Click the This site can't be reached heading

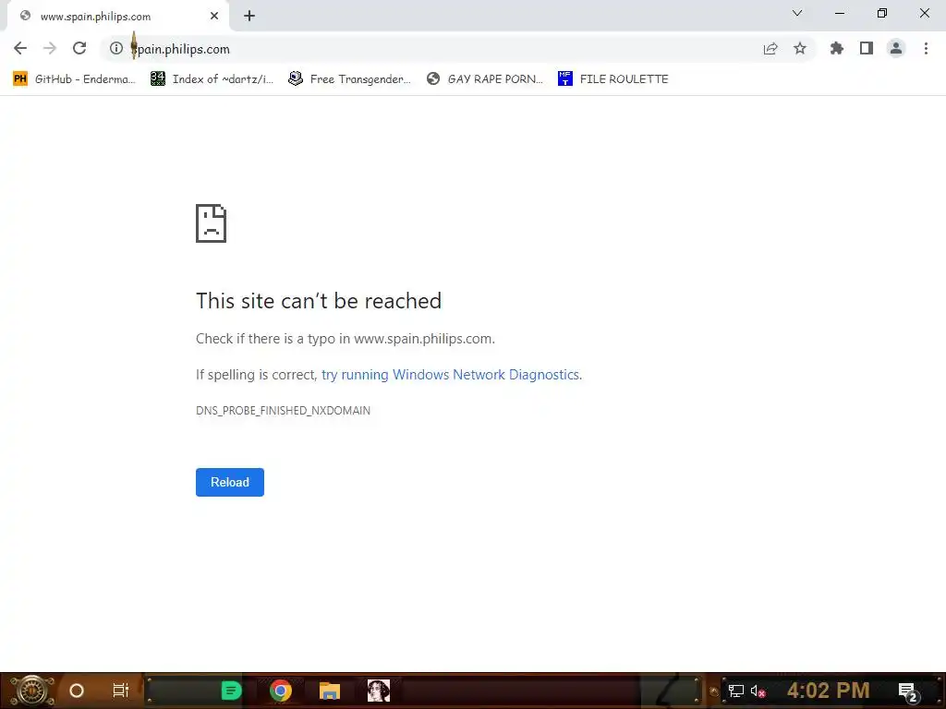coord(319,301)
